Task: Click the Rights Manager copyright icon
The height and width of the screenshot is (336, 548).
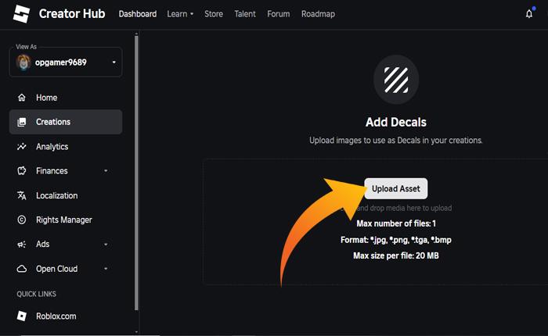Action: 22,220
